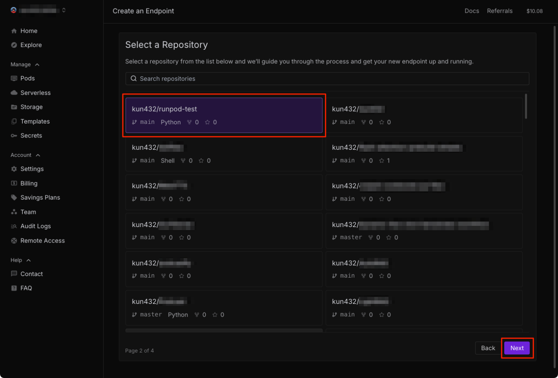Open Templates page

click(35, 121)
